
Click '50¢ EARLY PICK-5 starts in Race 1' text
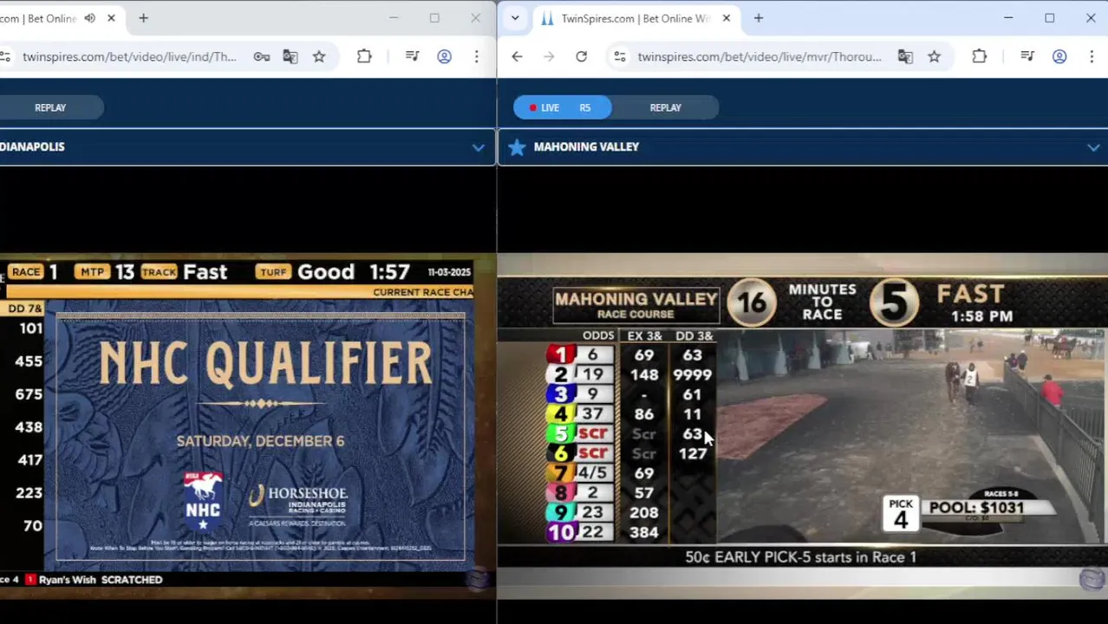coord(801,557)
